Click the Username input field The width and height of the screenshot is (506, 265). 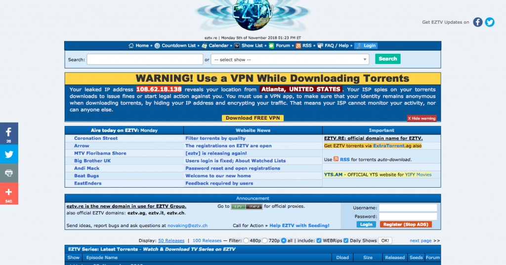(408, 208)
